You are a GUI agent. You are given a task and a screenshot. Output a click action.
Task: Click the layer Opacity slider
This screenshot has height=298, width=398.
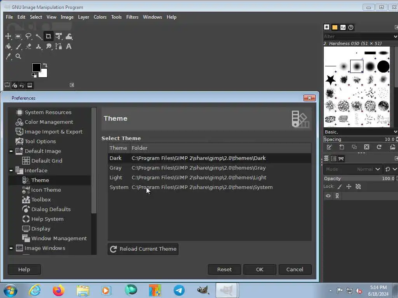coord(360,178)
